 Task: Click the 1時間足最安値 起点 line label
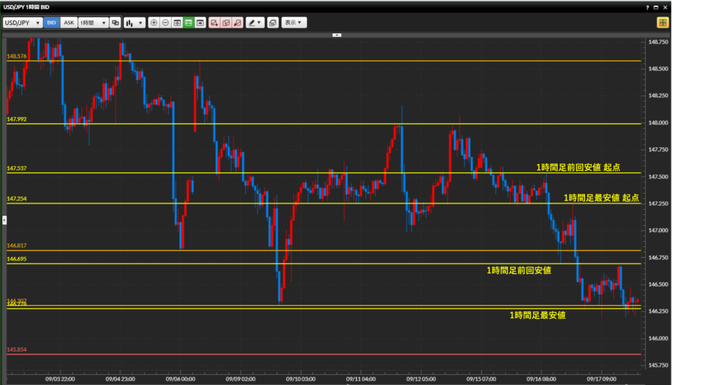[601, 197]
